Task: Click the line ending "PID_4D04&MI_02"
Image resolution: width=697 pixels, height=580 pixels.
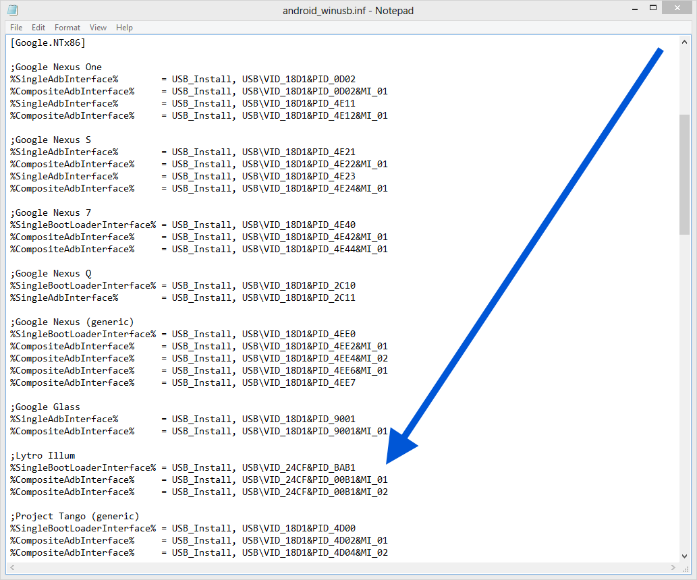Action: point(198,552)
